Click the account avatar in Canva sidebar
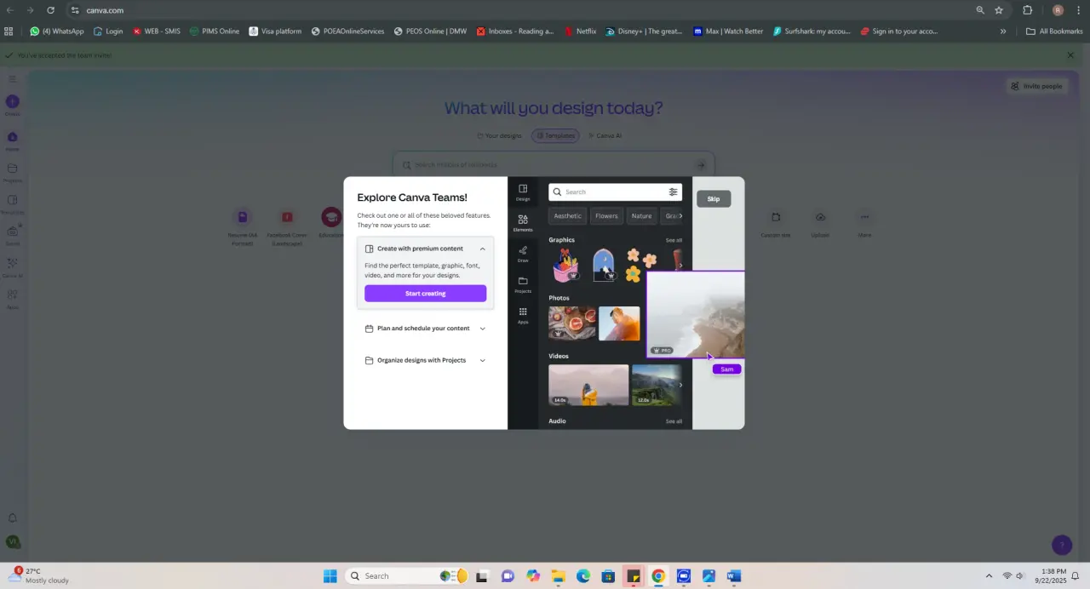 click(12, 541)
